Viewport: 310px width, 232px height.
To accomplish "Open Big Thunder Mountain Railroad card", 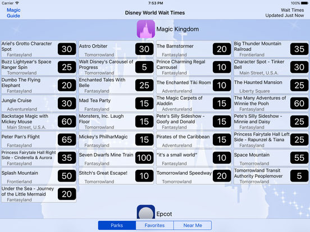I will pyautogui.click(x=271, y=49).
